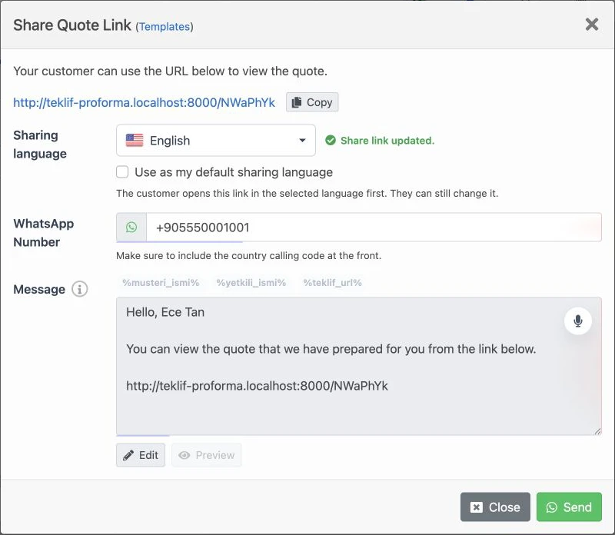615x535 pixels.
Task: Click the 'Your customer can use the URL' text
Action: (x=170, y=71)
